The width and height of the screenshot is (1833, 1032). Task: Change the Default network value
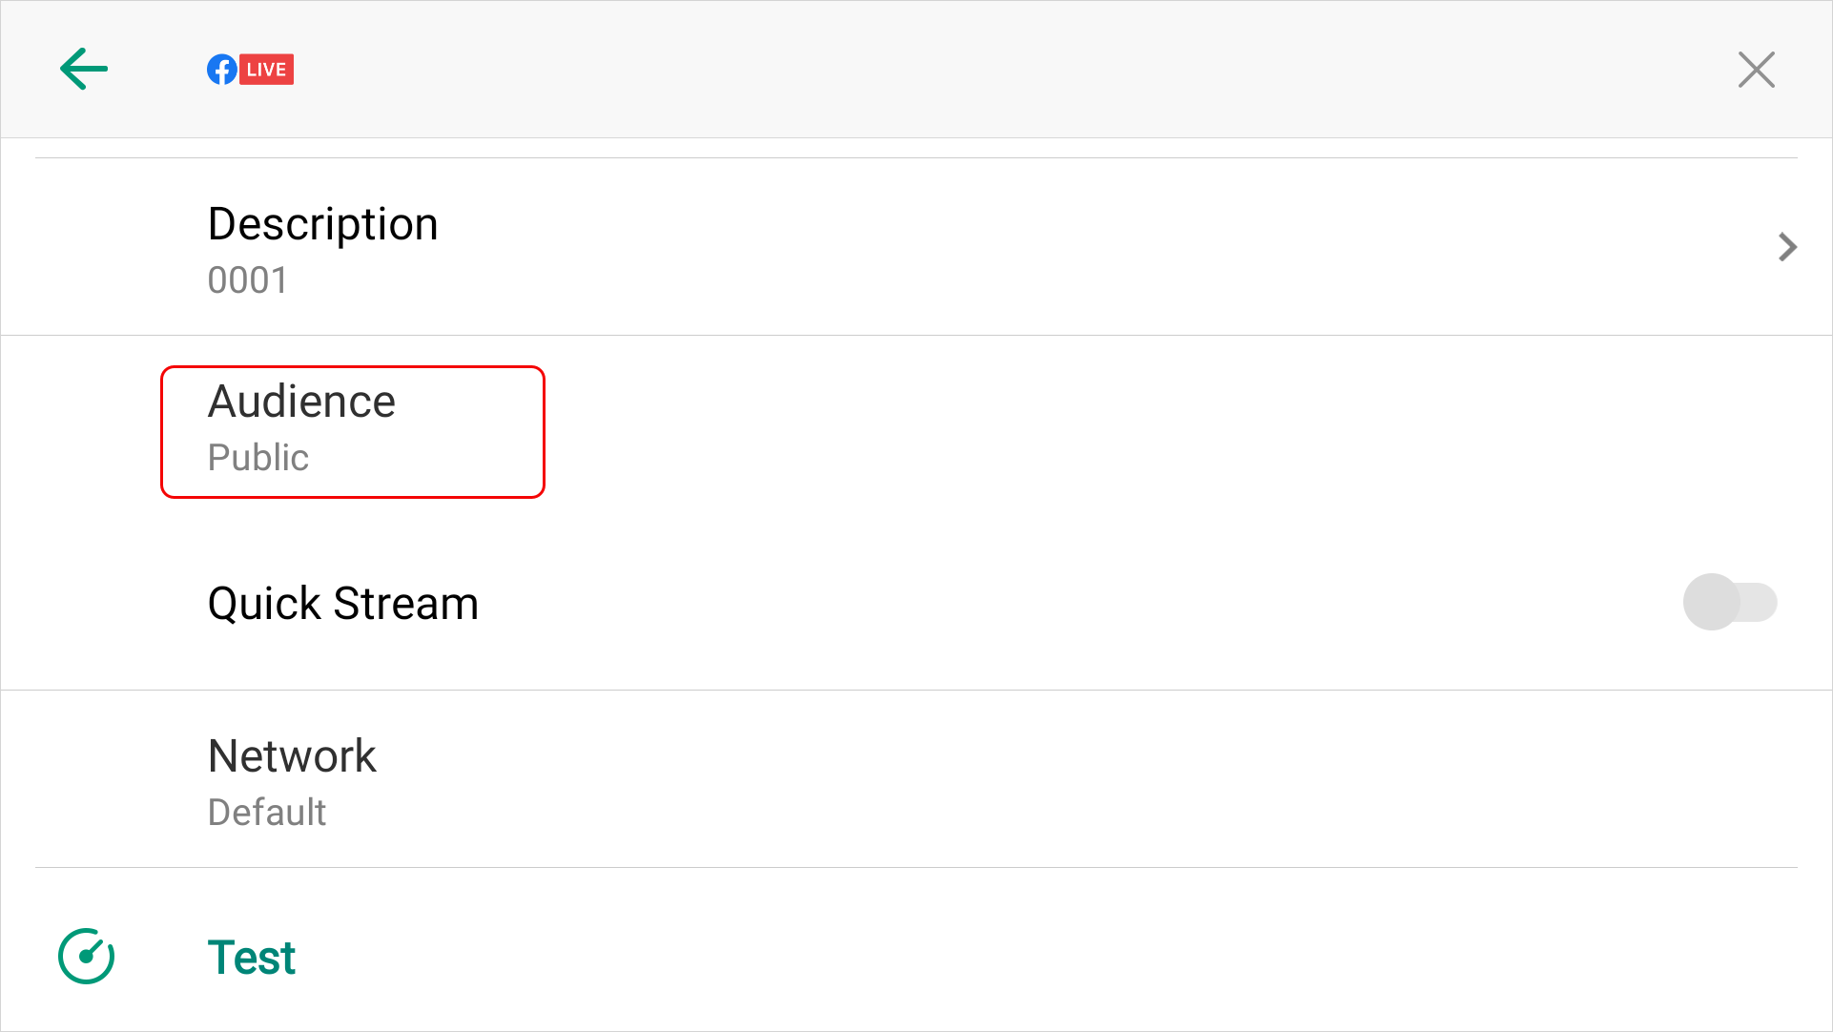click(267, 813)
